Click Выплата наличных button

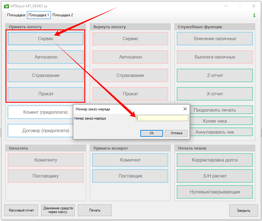(215, 57)
